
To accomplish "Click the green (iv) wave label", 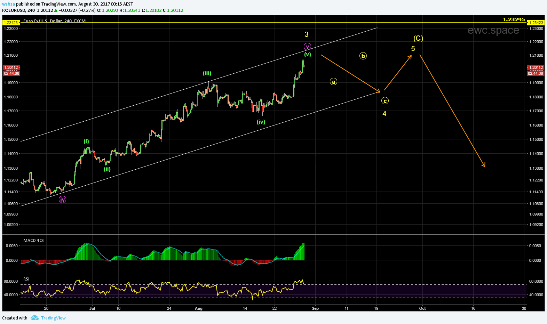I will tap(261, 122).
